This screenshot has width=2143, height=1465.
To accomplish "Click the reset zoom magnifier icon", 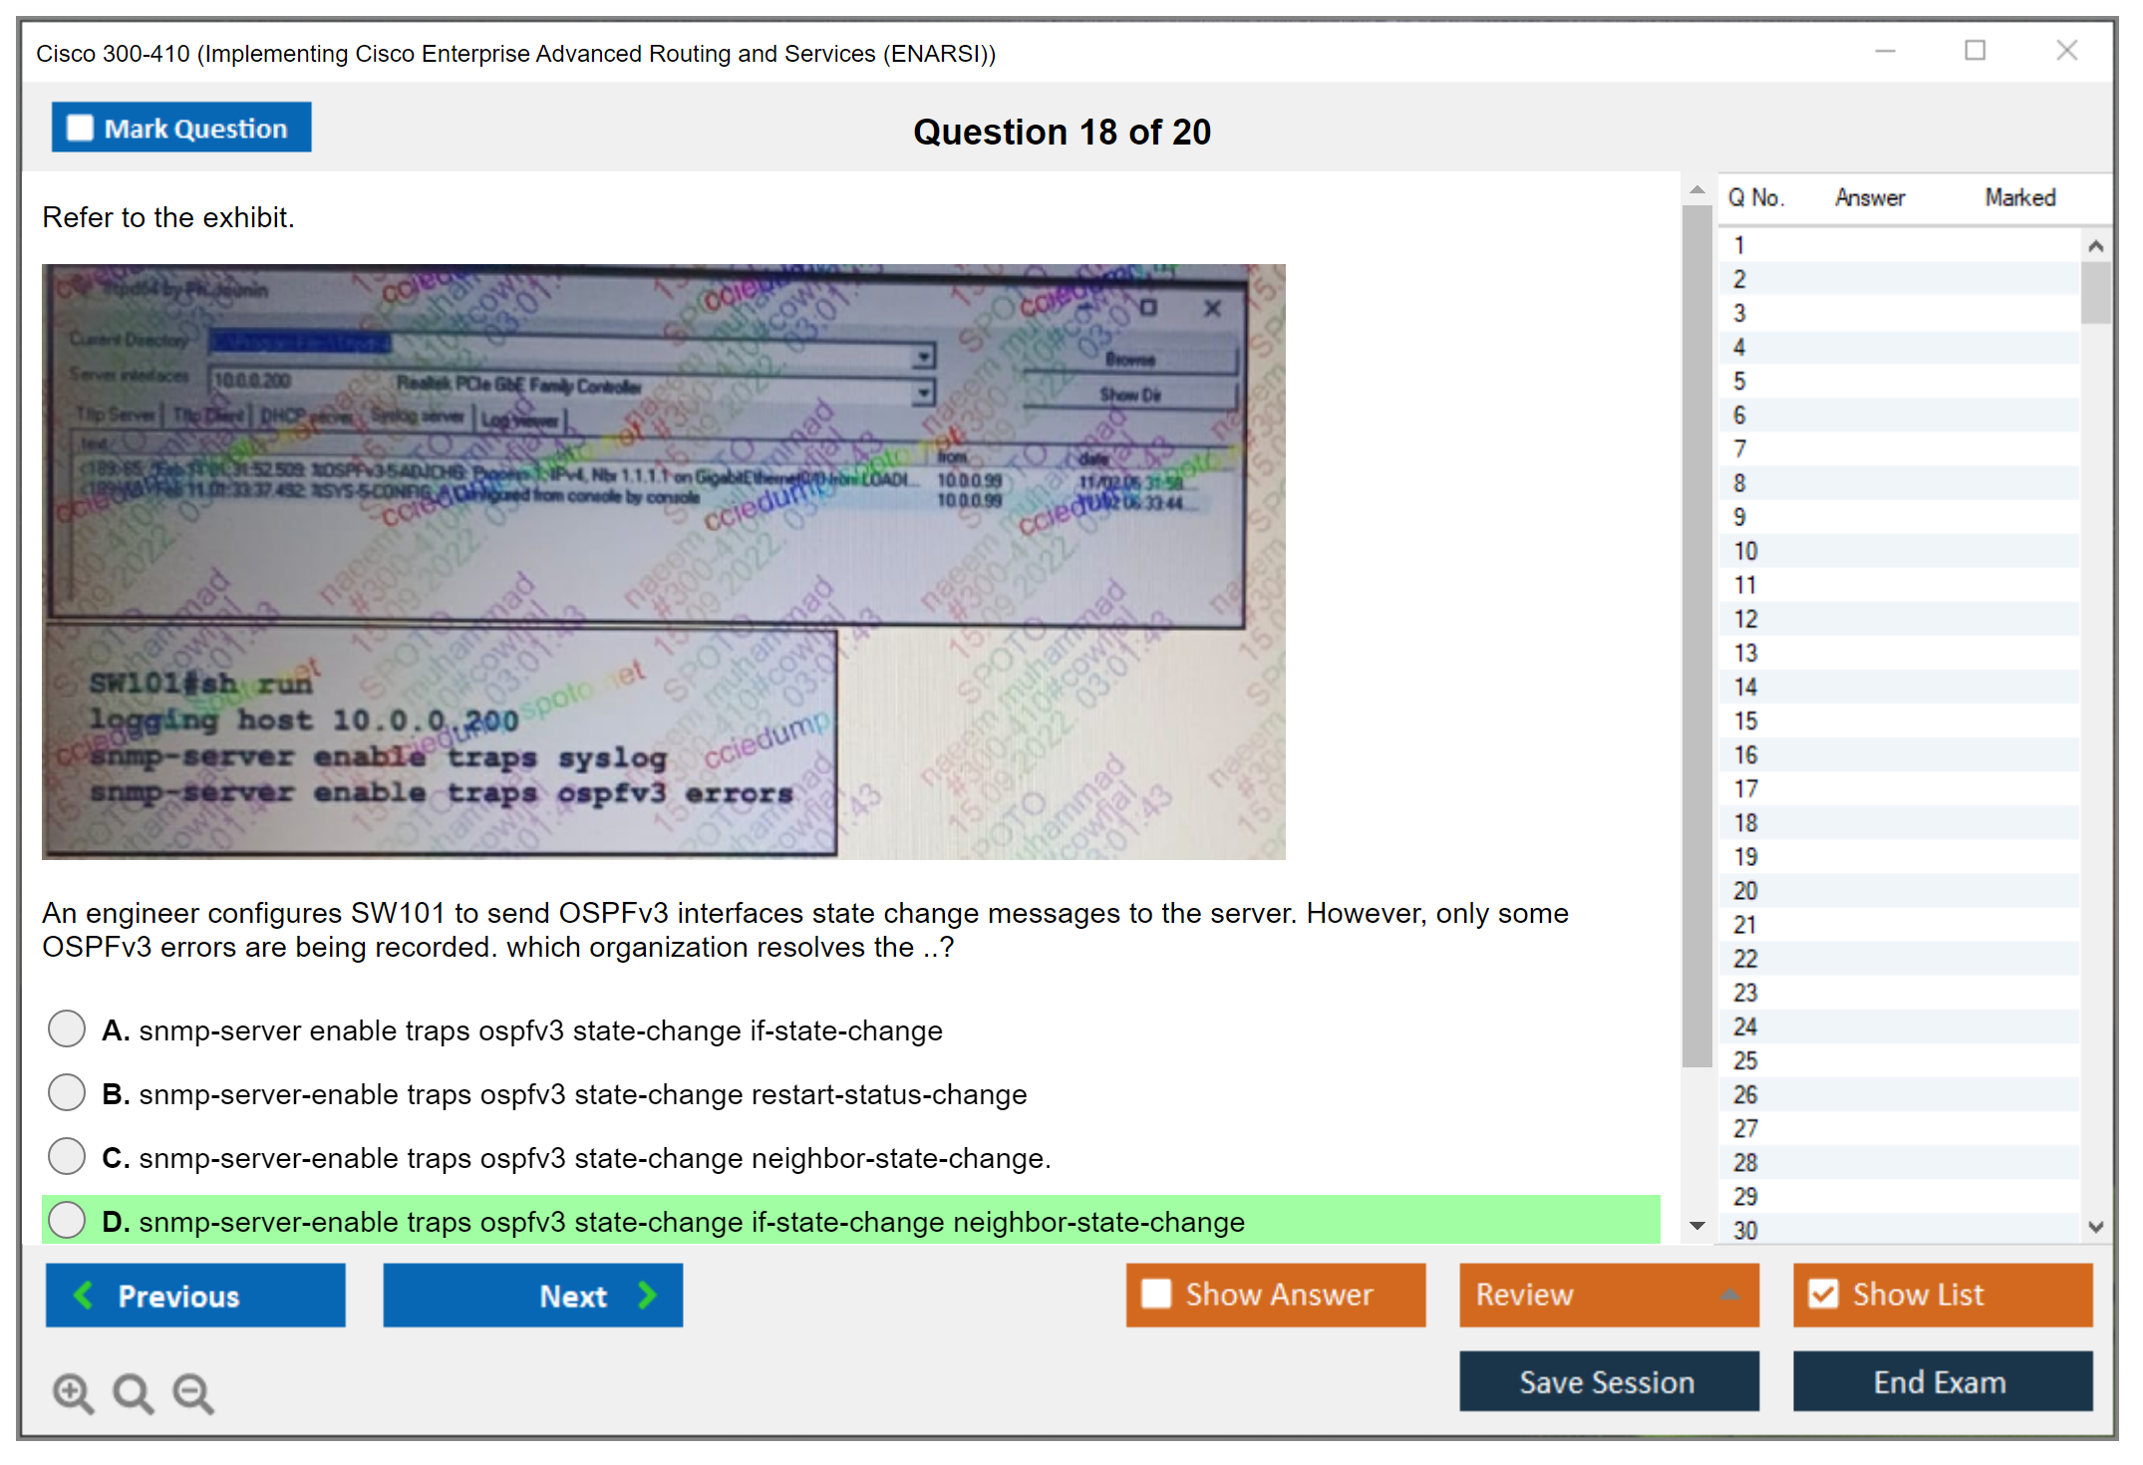I will [133, 1392].
